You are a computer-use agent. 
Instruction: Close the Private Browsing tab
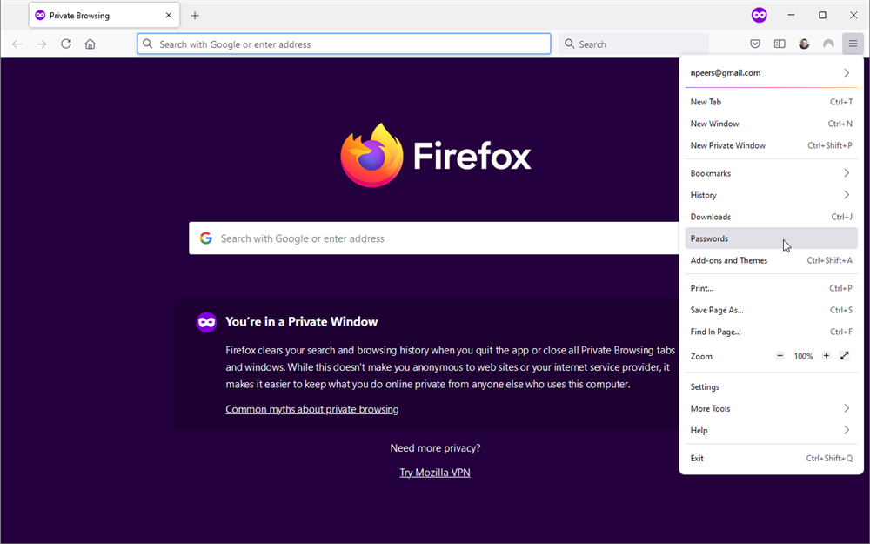pyautogui.click(x=169, y=16)
